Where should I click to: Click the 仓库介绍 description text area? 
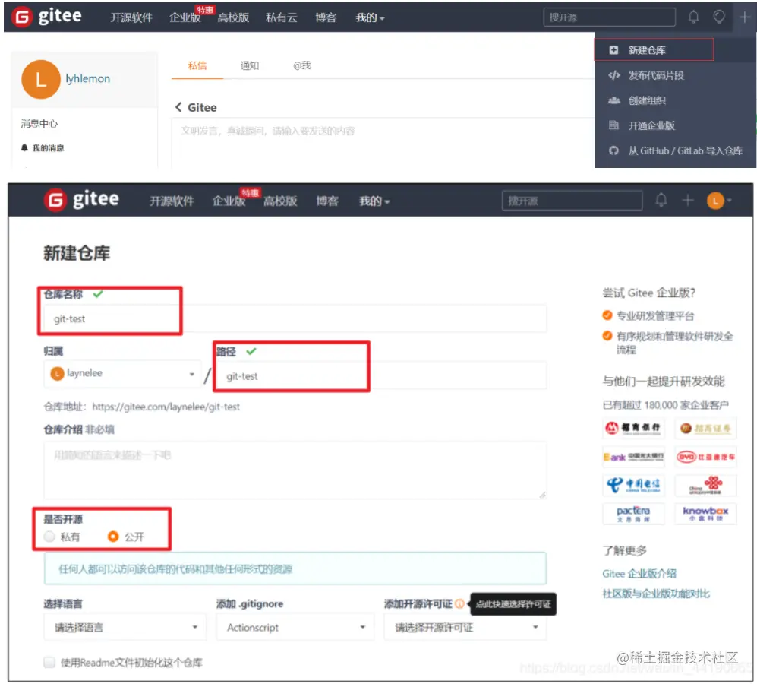click(295, 470)
